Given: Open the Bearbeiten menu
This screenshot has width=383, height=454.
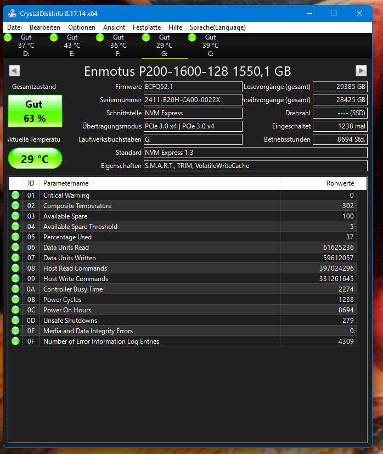Looking at the screenshot, I should click(x=45, y=27).
